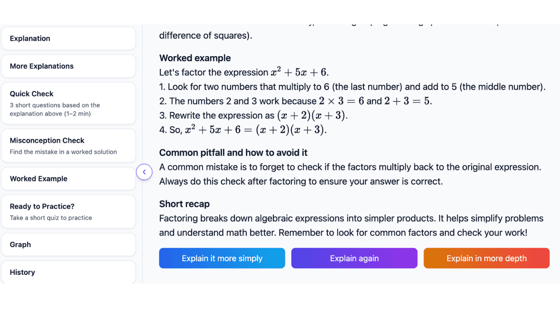Click the Short recap heading
The image size is (560, 315).
pos(184,204)
